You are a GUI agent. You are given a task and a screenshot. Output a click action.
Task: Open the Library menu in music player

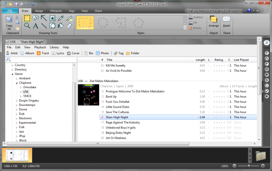click(54, 47)
